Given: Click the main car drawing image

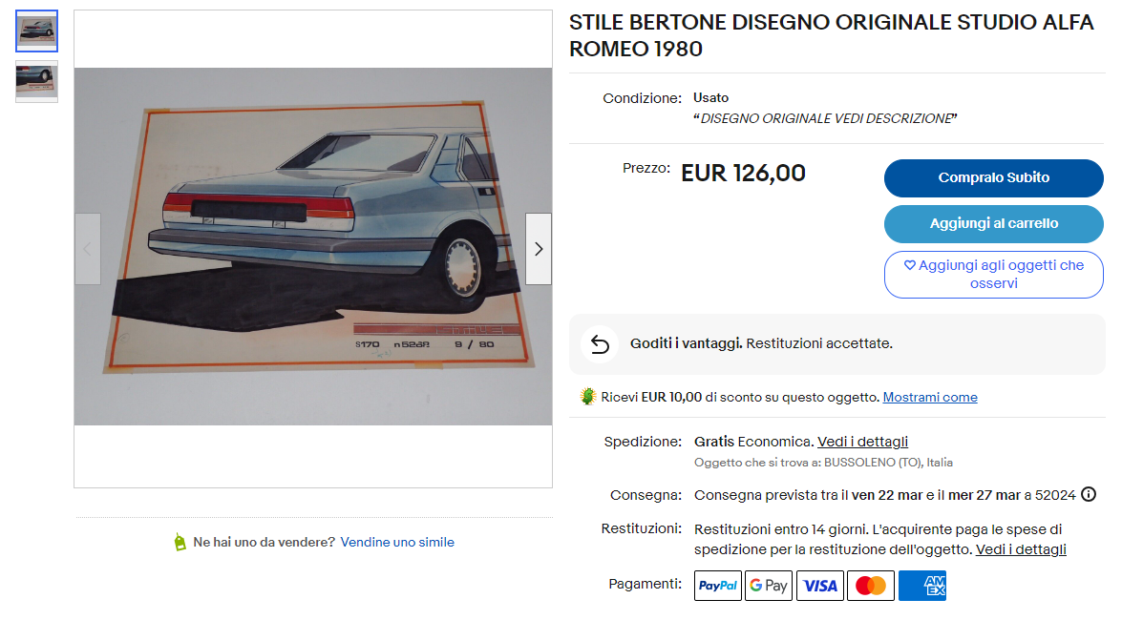Looking at the screenshot, I should click(x=313, y=247).
